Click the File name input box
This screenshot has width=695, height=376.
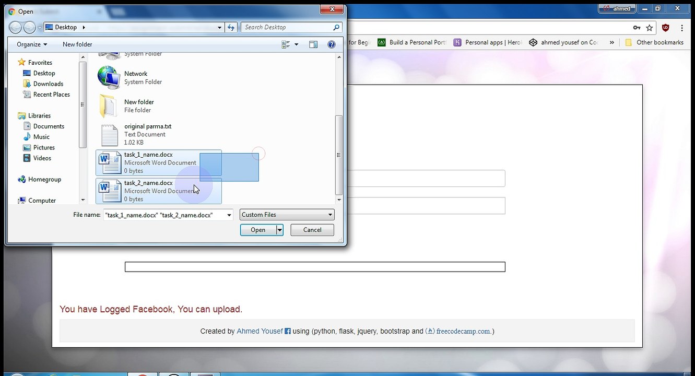(164, 215)
